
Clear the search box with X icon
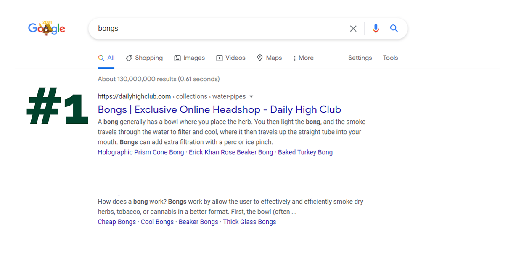pyautogui.click(x=353, y=29)
